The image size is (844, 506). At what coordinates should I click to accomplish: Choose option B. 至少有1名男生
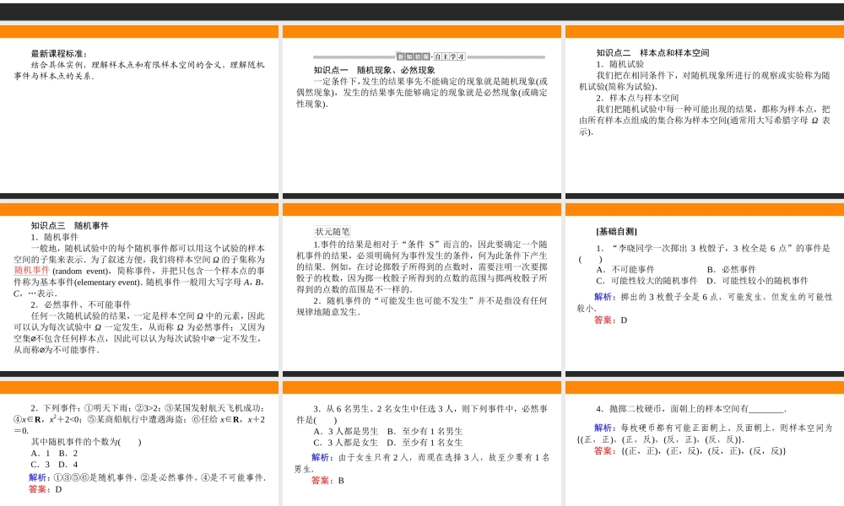pos(425,431)
